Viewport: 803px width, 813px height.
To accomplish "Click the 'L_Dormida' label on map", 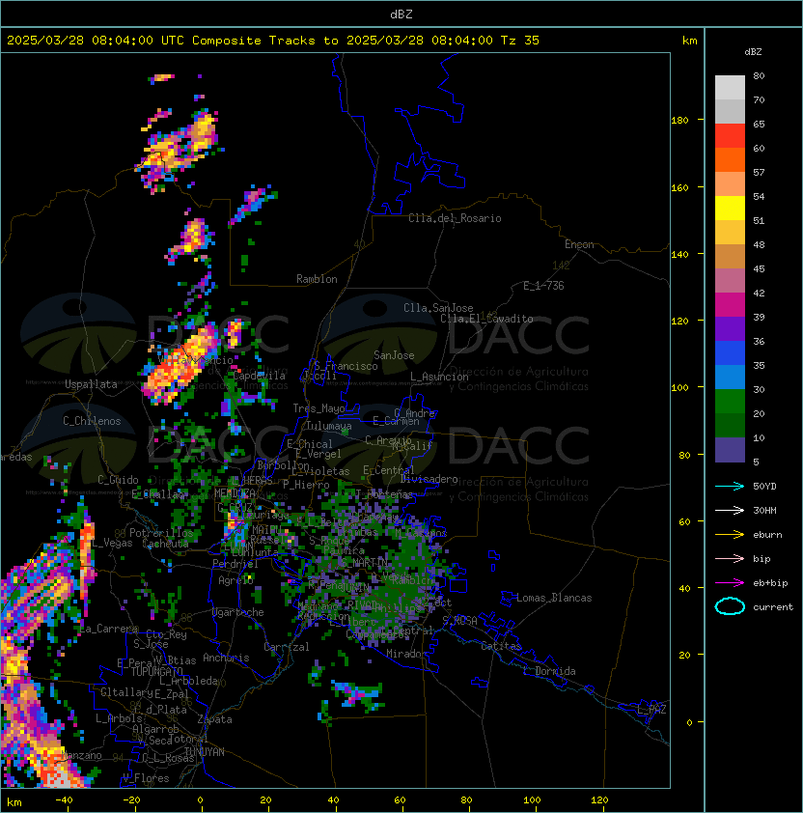I will pyautogui.click(x=549, y=671).
